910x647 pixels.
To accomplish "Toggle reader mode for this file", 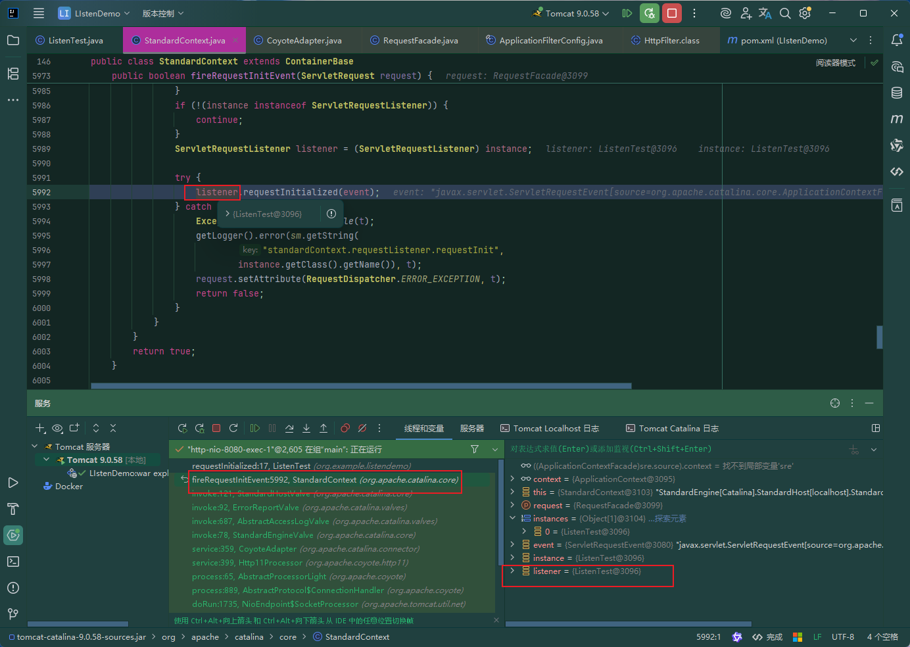I will click(836, 63).
